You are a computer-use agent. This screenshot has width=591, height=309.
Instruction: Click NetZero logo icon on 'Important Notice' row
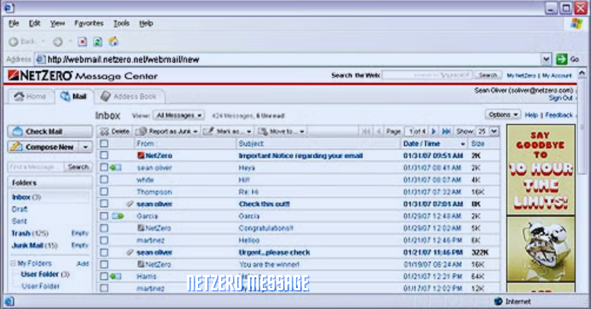coord(142,155)
